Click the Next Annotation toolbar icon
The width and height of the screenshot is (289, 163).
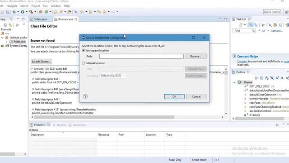click(82, 12)
